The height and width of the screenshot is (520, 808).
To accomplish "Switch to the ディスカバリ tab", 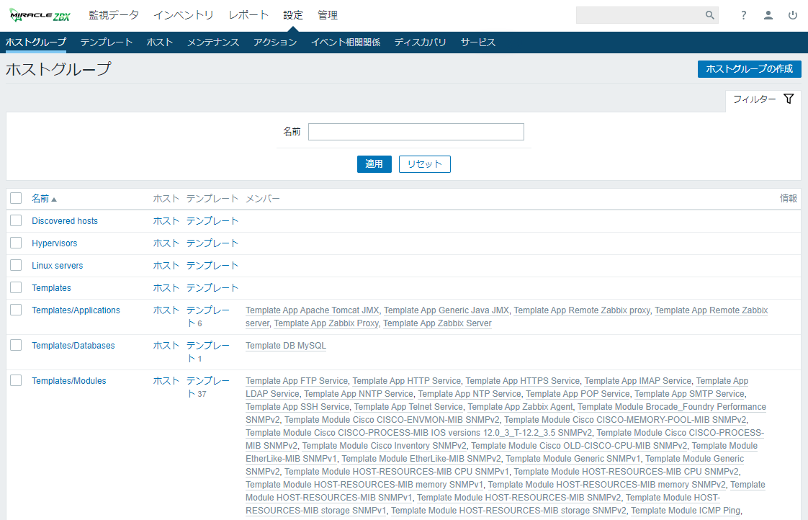I will click(x=420, y=42).
